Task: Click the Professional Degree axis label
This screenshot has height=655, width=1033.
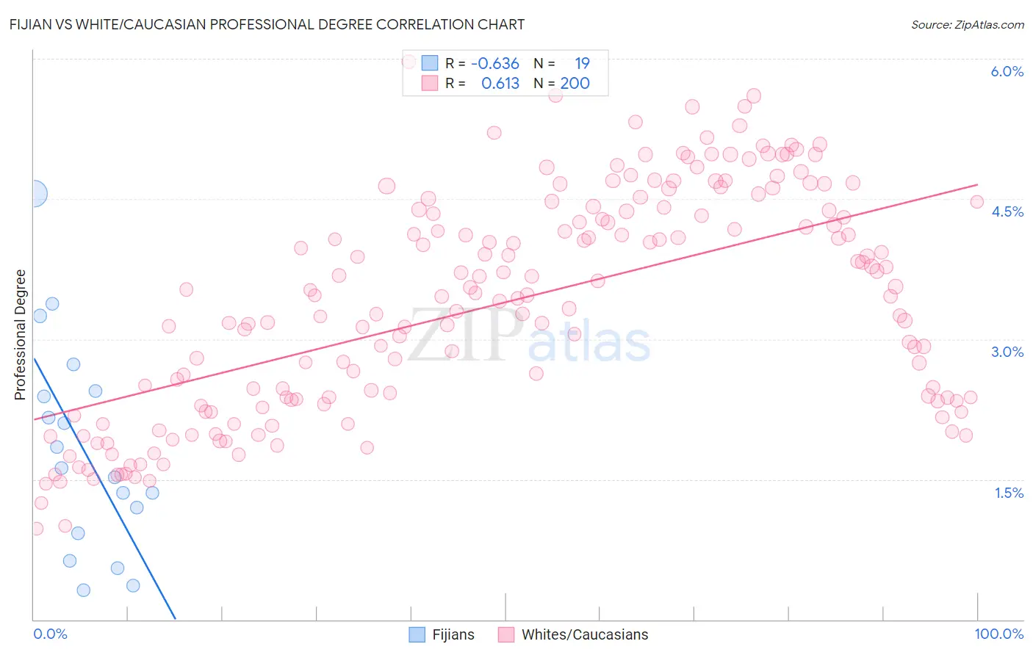Action: coord(20,335)
